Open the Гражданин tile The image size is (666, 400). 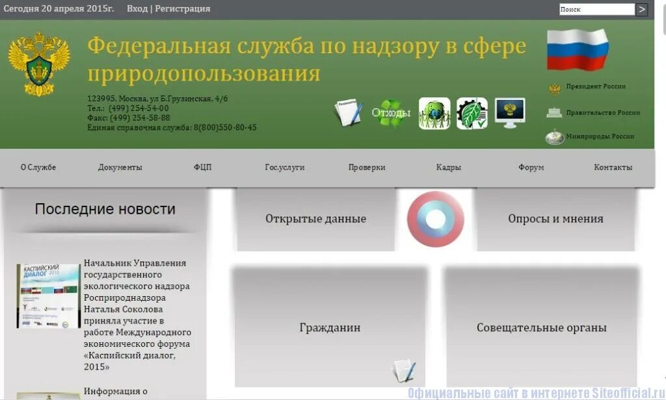pos(330,327)
